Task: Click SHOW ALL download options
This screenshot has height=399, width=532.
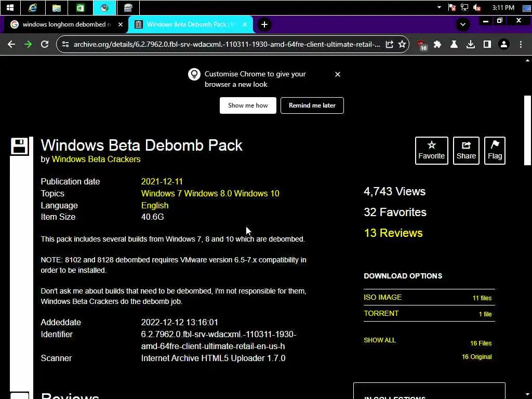Action: click(x=380, y=340)
